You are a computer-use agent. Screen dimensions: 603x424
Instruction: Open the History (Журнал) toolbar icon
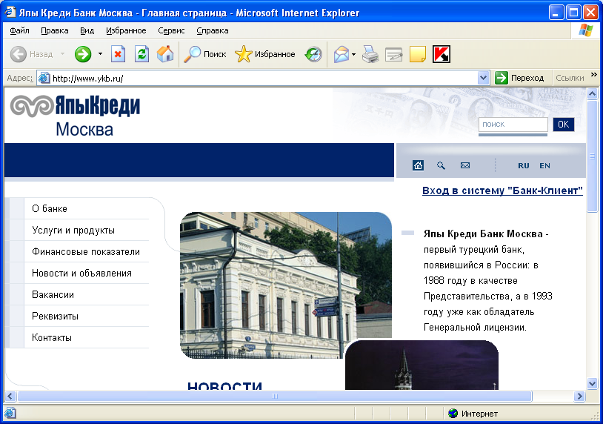click(x=314, y=54)
